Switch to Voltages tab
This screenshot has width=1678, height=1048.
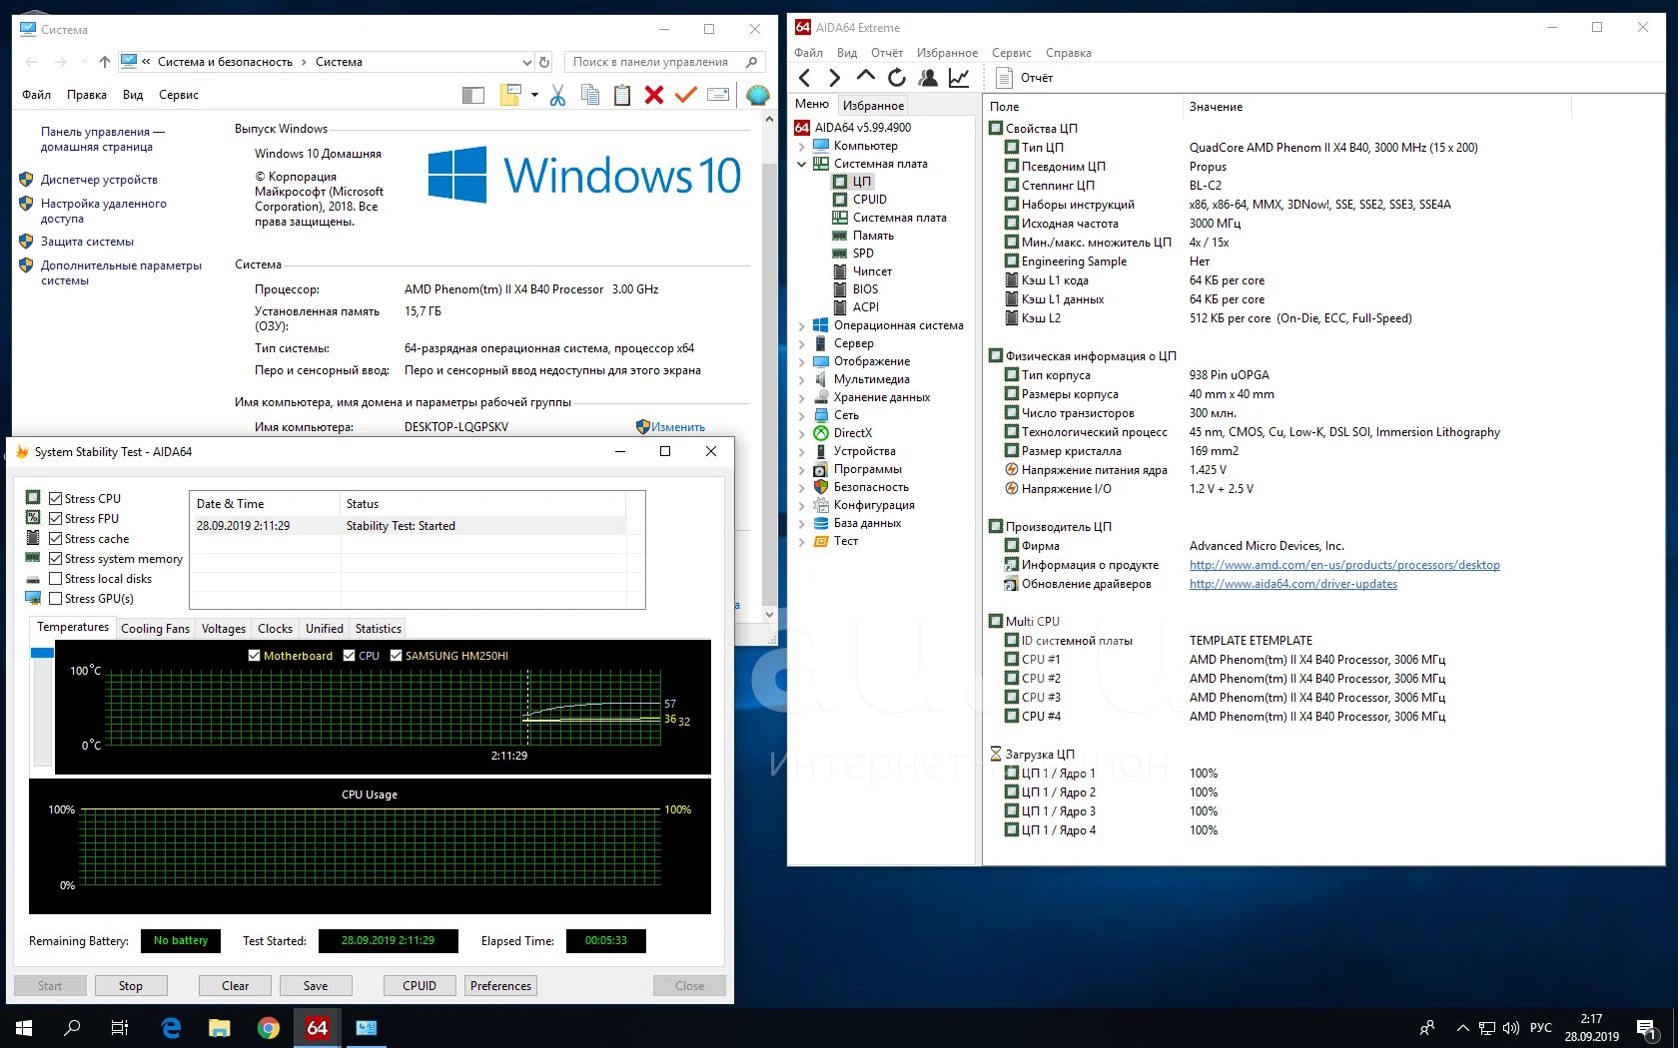click(x=223, y=629)
